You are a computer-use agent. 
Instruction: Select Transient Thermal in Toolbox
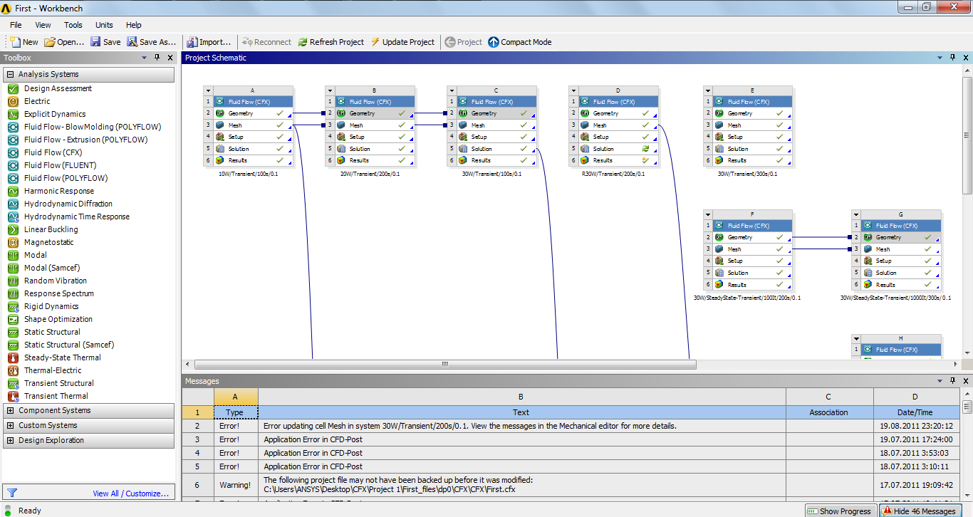click(56, 396)
